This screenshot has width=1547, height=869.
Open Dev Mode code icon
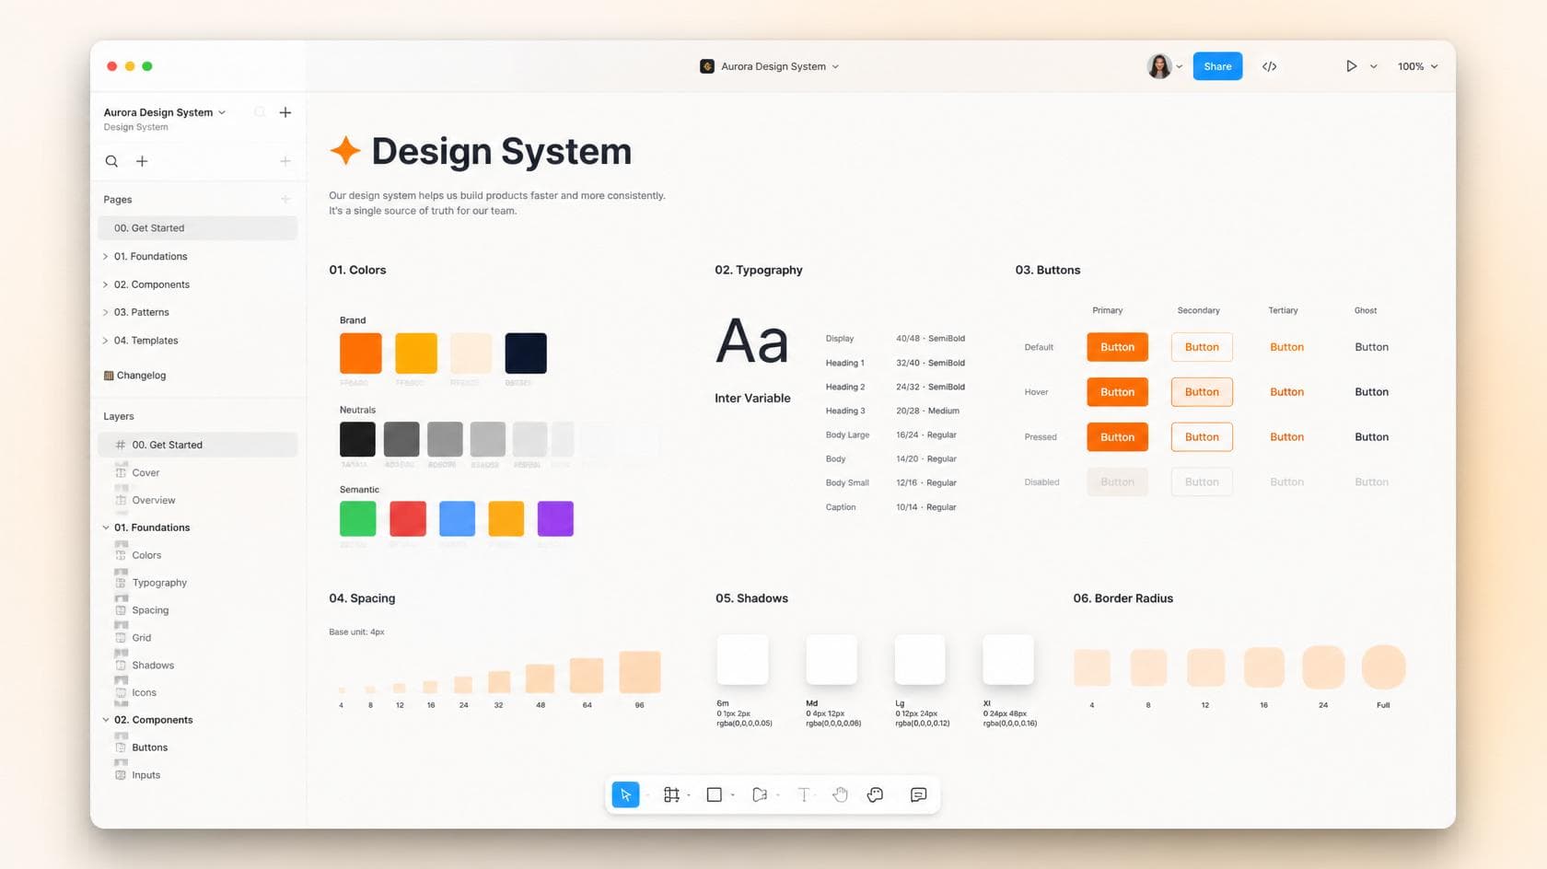tap(1269, 66)
